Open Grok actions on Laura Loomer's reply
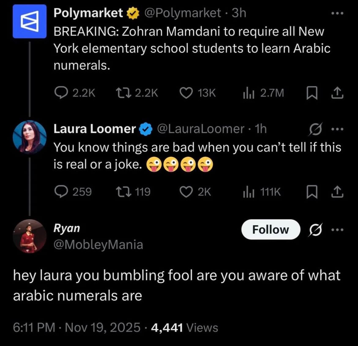358x346 pixels. pyautogui.click(x=316, y=129)
